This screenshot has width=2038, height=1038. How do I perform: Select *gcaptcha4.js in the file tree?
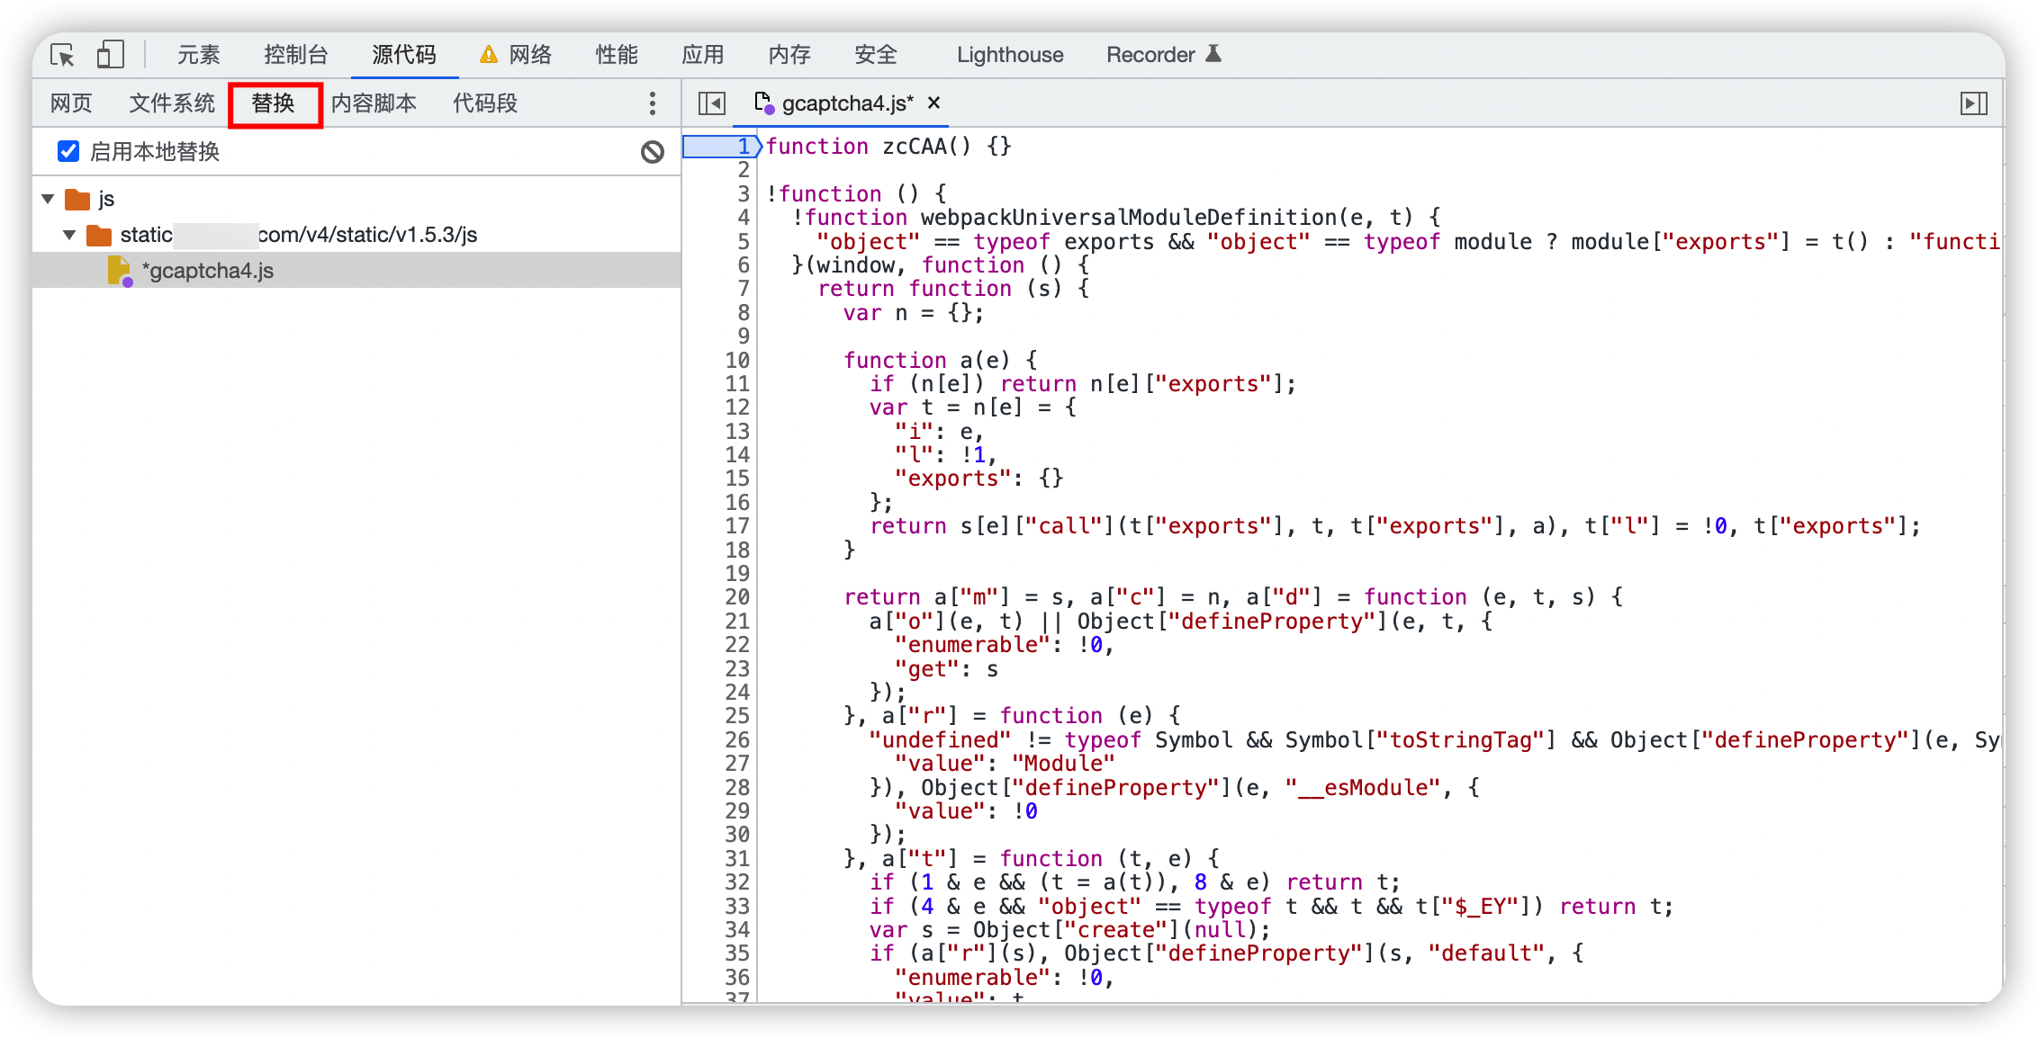207,271
